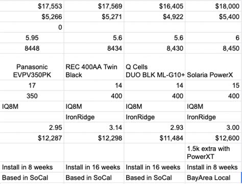Screen dimensions: 242x184
Task: Select the cell with panel count 17
Action: [32, 85]
